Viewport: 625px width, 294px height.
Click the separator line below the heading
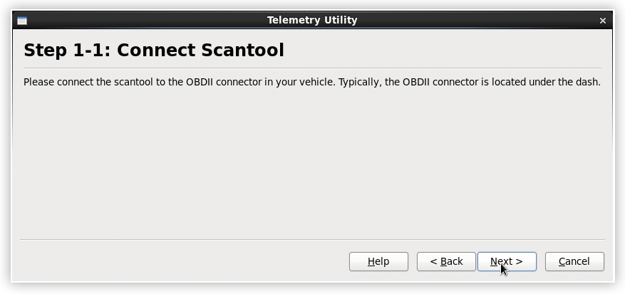coord(312,68)
